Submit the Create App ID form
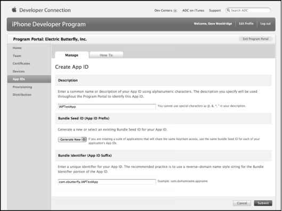Viewport: 282px width, 211px height. (x=263, y=203)
